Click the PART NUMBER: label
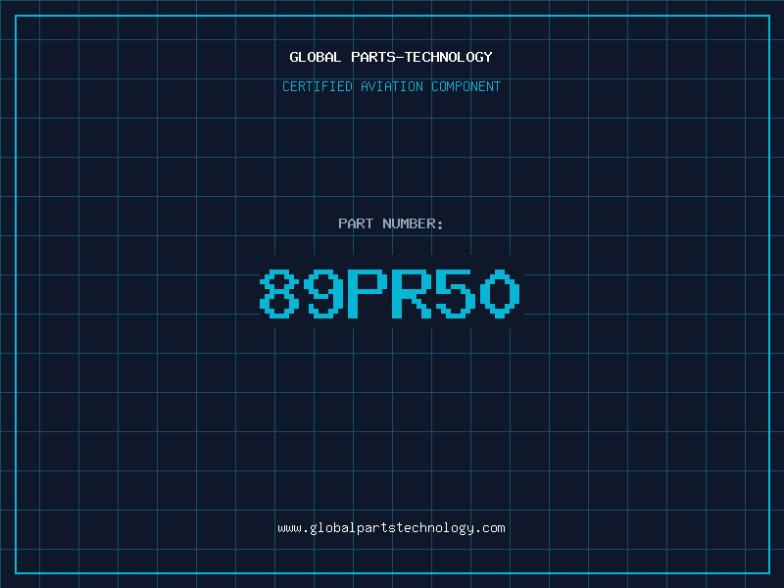784x588 pixels. [x=390, y=223]
